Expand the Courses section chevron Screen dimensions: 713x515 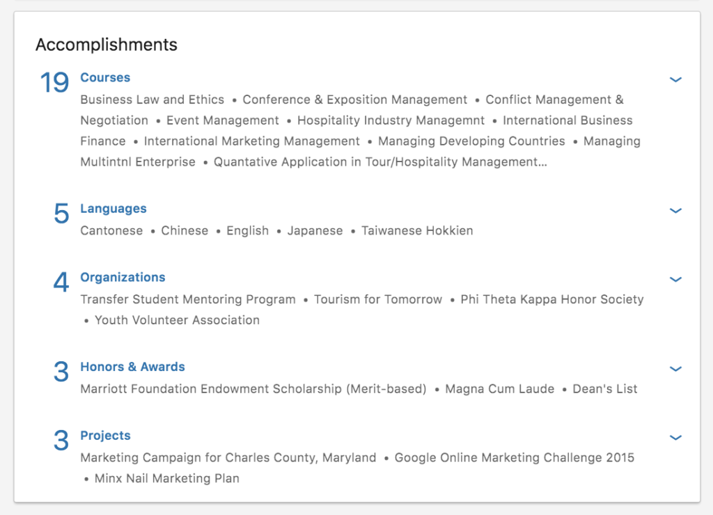coord(675,79)
